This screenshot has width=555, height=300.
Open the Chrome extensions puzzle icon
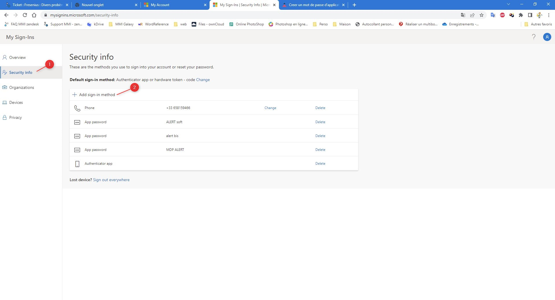[521, 15]
